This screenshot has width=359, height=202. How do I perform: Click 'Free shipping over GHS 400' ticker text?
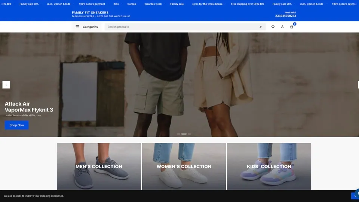[x=248, y=4]
